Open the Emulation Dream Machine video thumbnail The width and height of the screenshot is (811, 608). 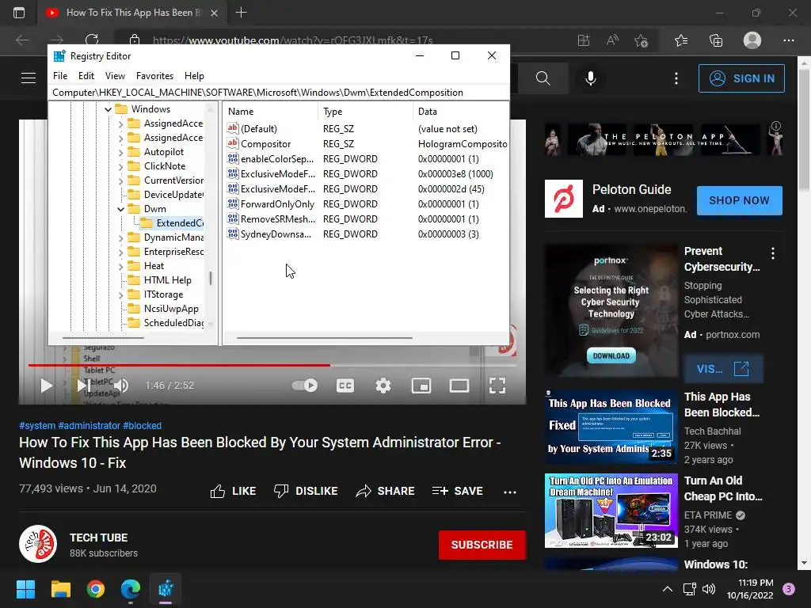point(611,511)
